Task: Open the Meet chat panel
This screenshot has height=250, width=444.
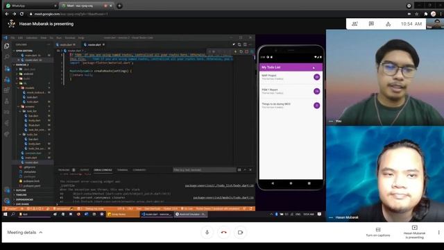Action: coord(371,24)
